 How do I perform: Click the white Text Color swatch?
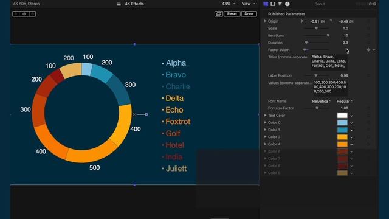coord(342,116)
